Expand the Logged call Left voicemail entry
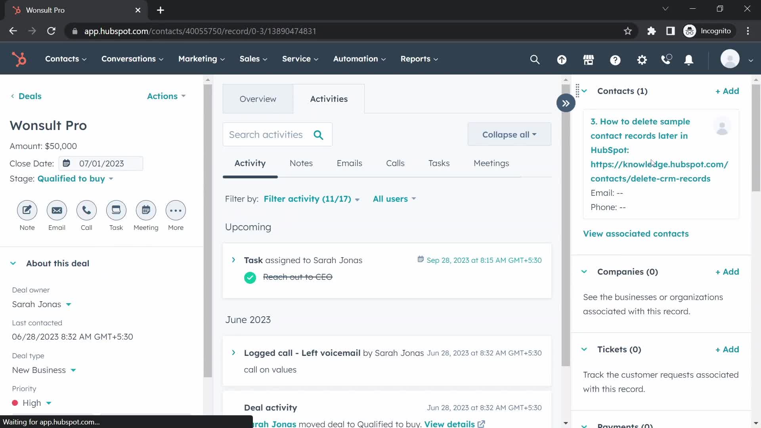 click(233, 353)
